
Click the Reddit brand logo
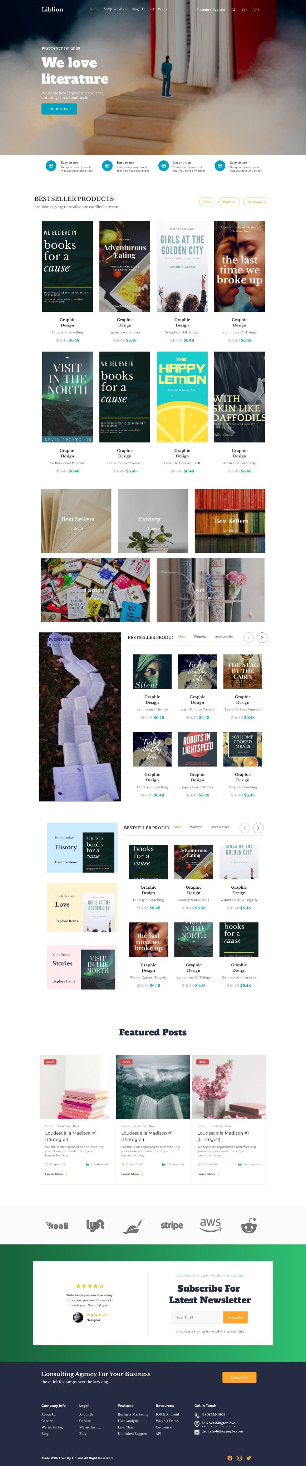click(248, 1227)
